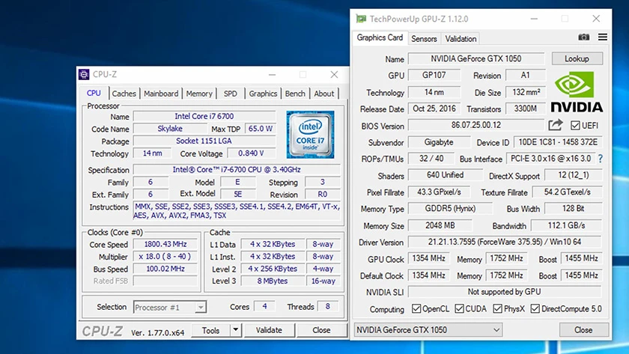Image resolution: width=629 pixels, height=354 pixels.
Task: Click the NVIDIA logo in GPU-Z
Action: (x=577, y=91)
